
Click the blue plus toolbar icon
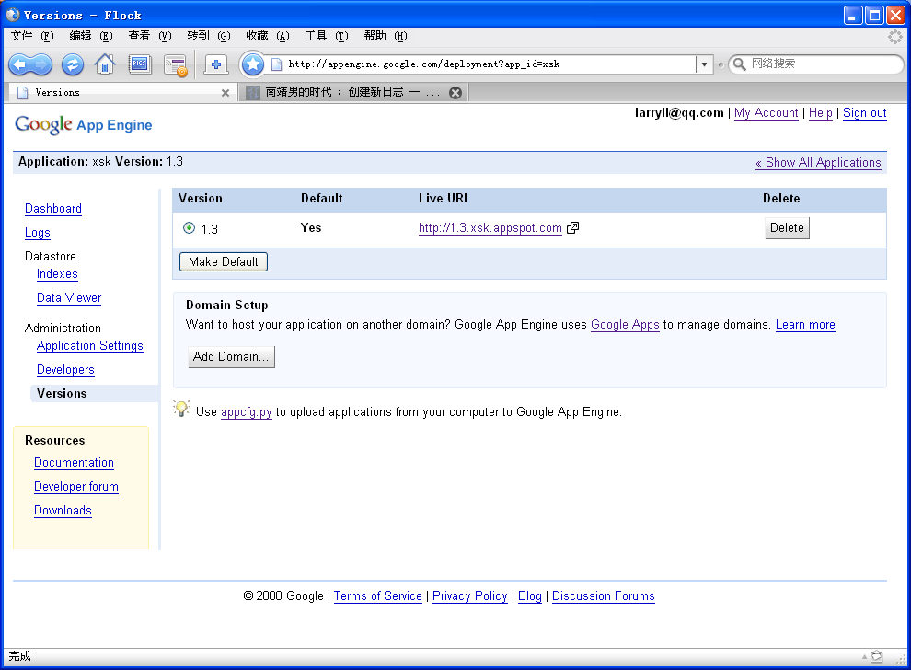215,64
